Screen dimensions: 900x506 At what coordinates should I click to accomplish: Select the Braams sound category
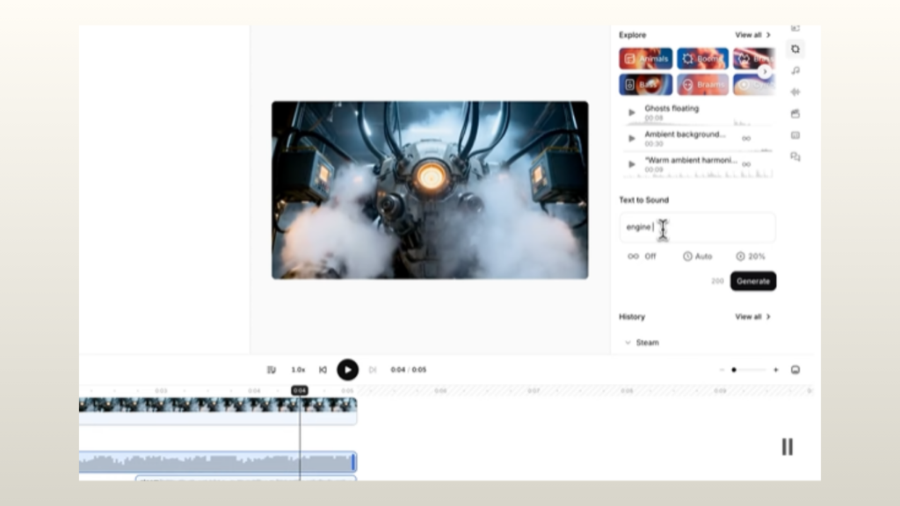tap(702, 84)
